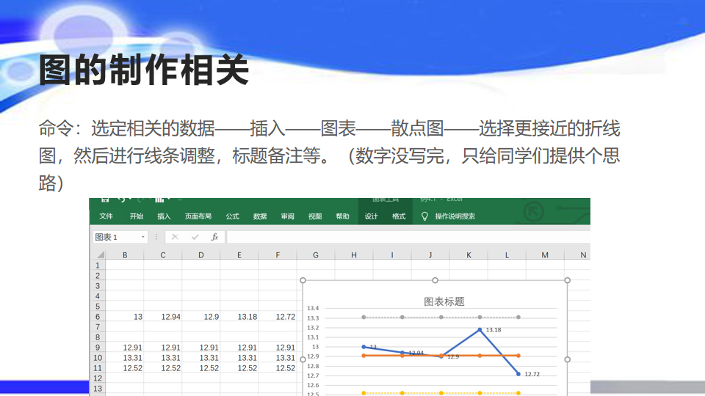Open the Name Box dropdown arrow
The image size is (705, 396).
click(x=143, y=237)
